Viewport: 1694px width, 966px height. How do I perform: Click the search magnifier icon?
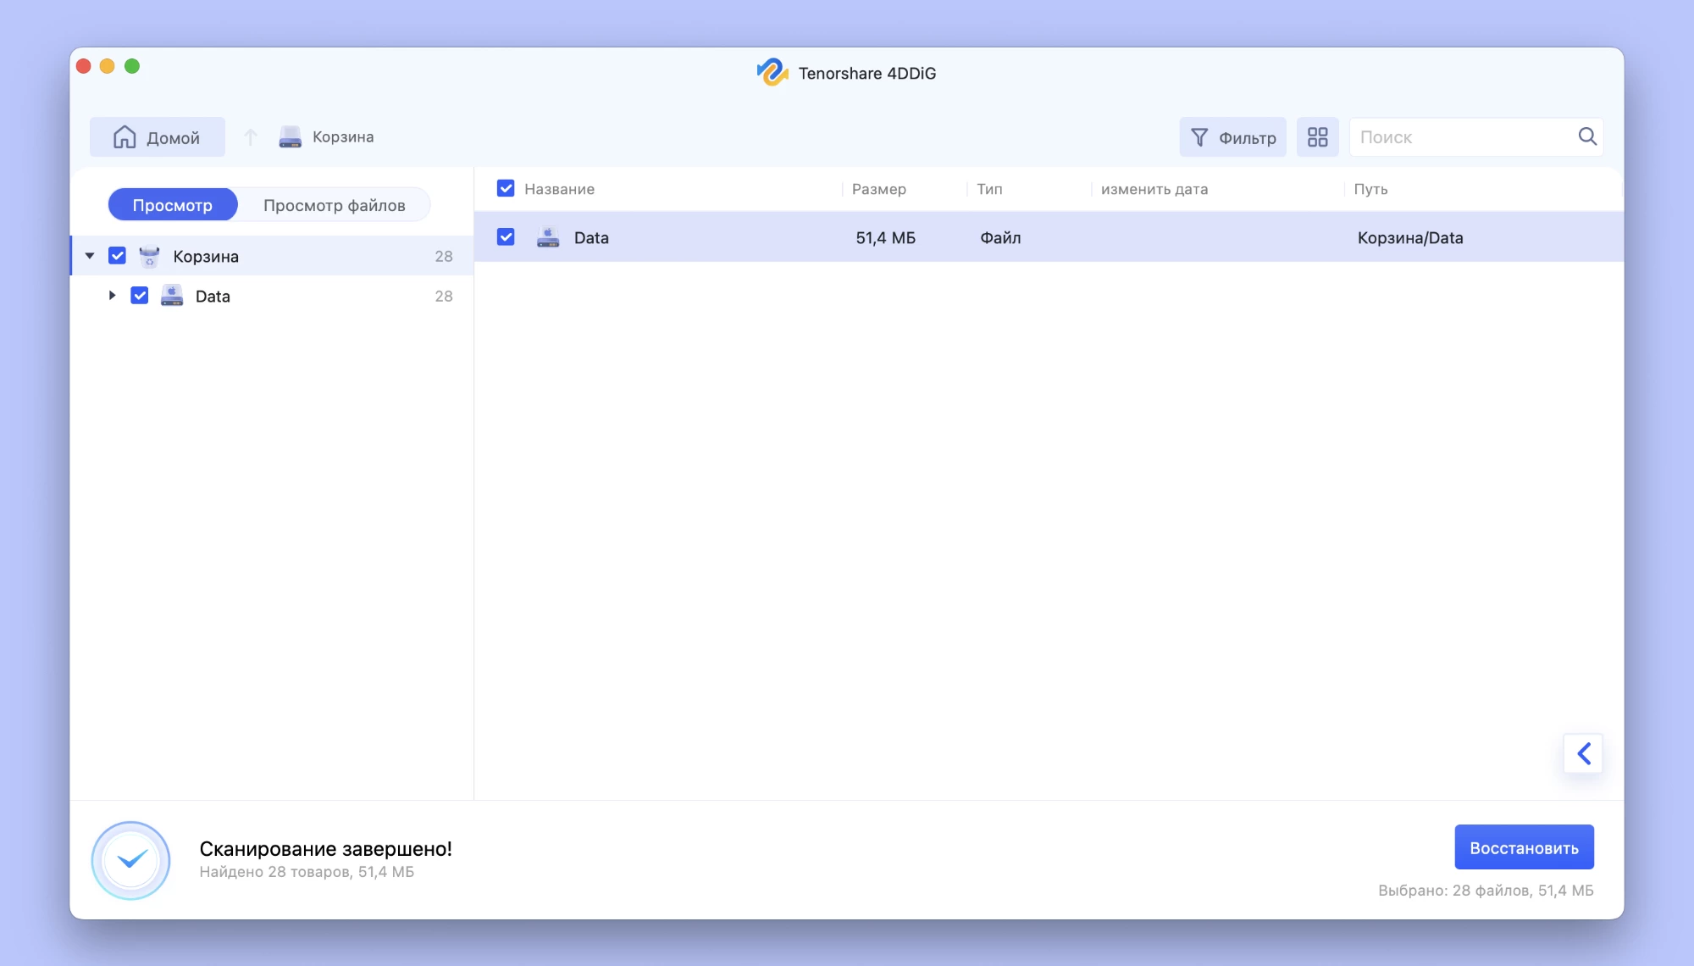[x=1587, y=136]
